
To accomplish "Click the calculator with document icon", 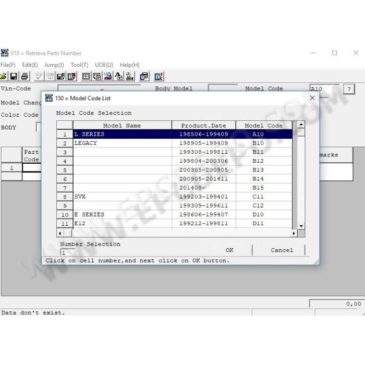I will [144, 76].
